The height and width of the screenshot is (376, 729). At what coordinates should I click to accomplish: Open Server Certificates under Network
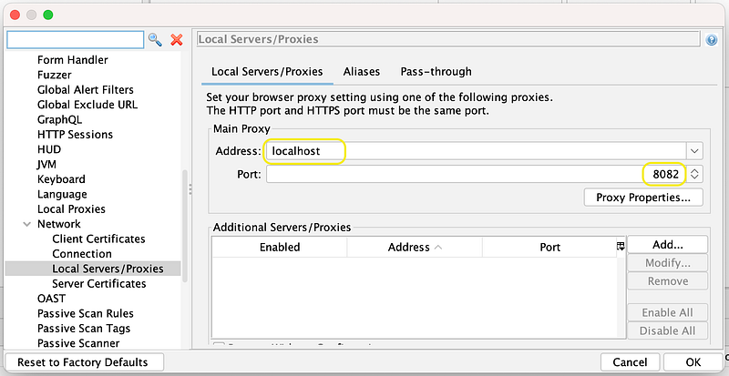[99, 283]
